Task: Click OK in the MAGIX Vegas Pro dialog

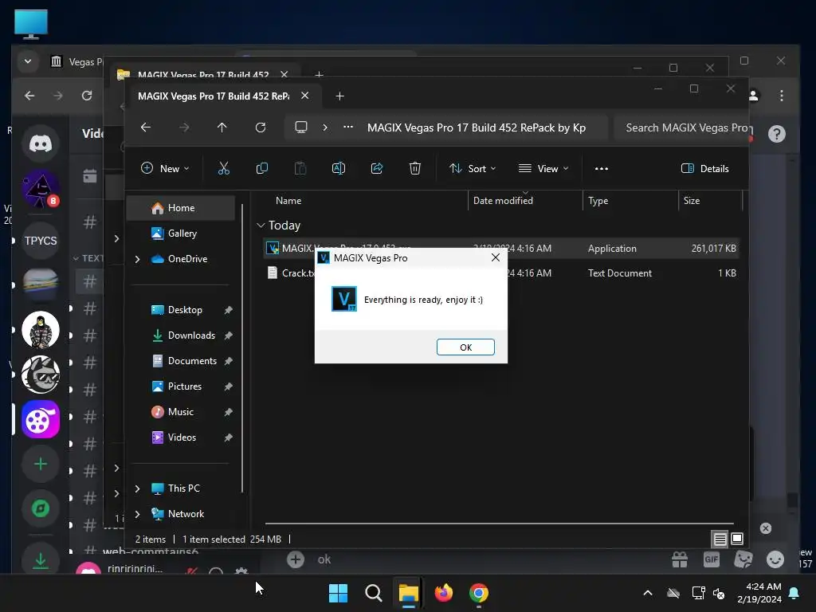Action: point(465,347)
